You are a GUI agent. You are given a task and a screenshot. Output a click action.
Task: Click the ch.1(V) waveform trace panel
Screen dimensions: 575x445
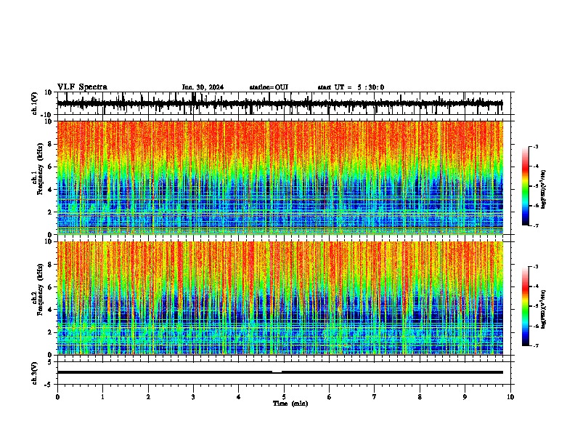(285, 103)
